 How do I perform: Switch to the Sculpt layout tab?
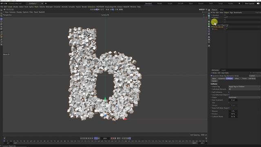click(x=170, y=4)
